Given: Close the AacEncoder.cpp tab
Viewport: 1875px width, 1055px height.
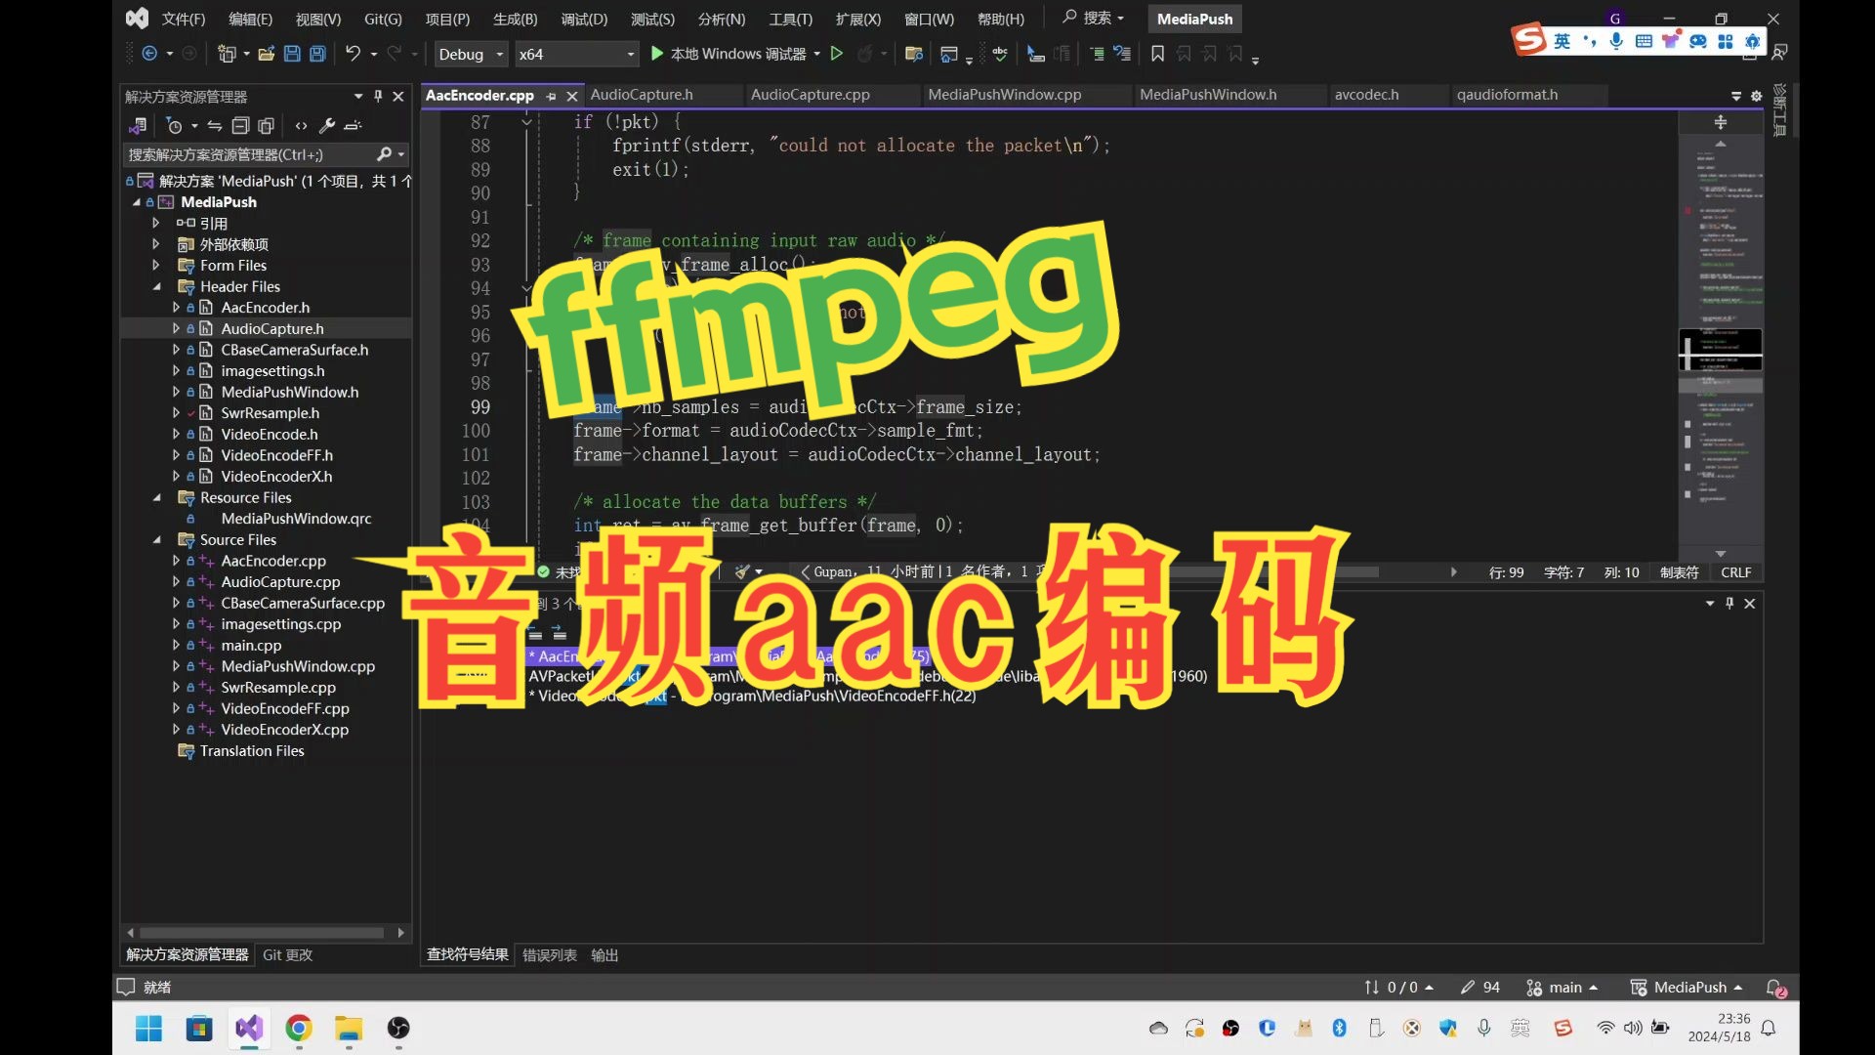Looking at the screenshot, I should pyautogui.click(x=572, y=96).
